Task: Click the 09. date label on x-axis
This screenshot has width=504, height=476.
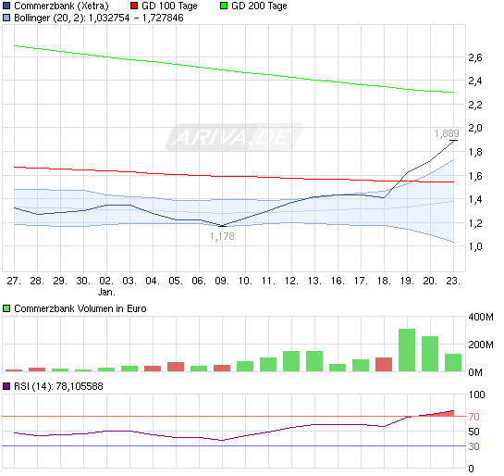Action: (223, 281)
